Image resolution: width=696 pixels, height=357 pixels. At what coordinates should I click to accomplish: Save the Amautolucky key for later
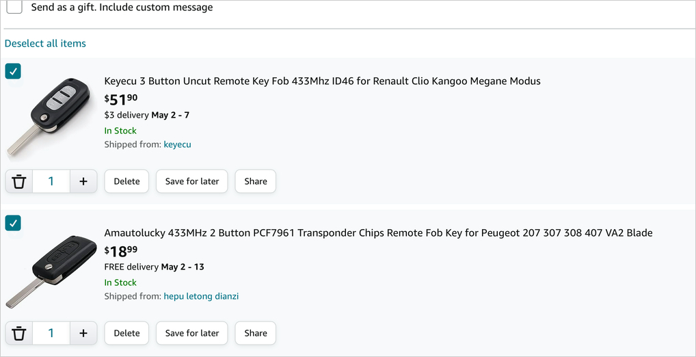tap(192, 333)
